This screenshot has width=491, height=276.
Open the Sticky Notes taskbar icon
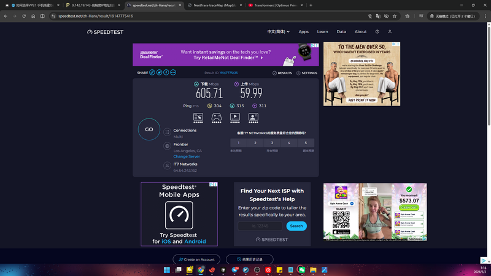click(279, 270)
